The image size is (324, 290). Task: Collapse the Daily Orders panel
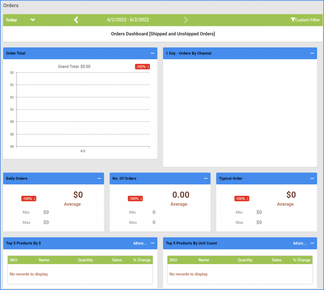click(x=99, y=178)
